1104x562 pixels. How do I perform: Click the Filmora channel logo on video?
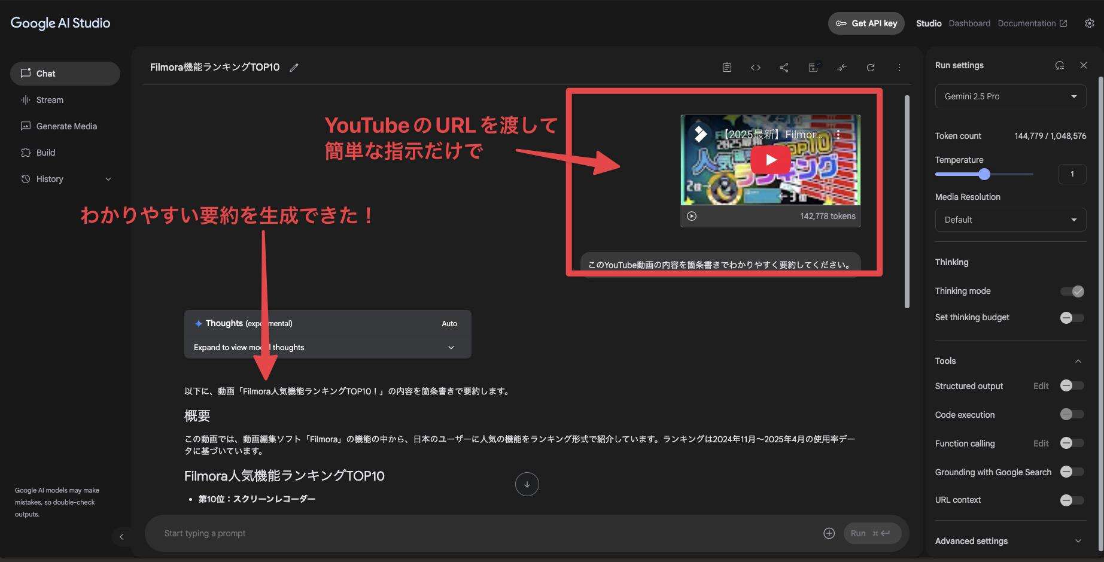(x=700, y=134)
